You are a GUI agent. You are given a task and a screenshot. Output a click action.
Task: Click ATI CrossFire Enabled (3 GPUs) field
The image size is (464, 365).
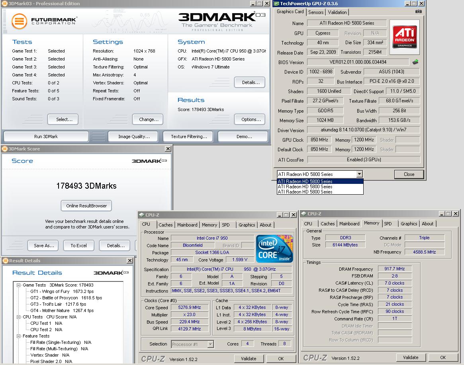(x=364, y=160)
